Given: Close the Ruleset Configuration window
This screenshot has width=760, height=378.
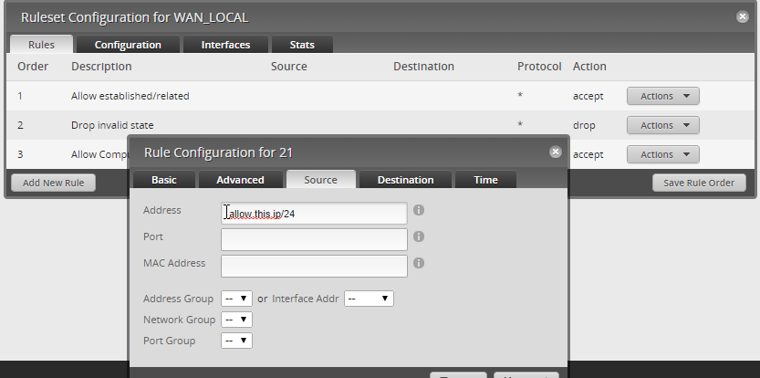Looking at the screenshot, I should 743,16.
